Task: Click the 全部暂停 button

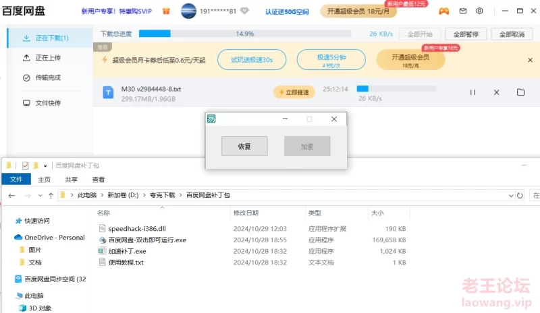Action: pos(466,34)
